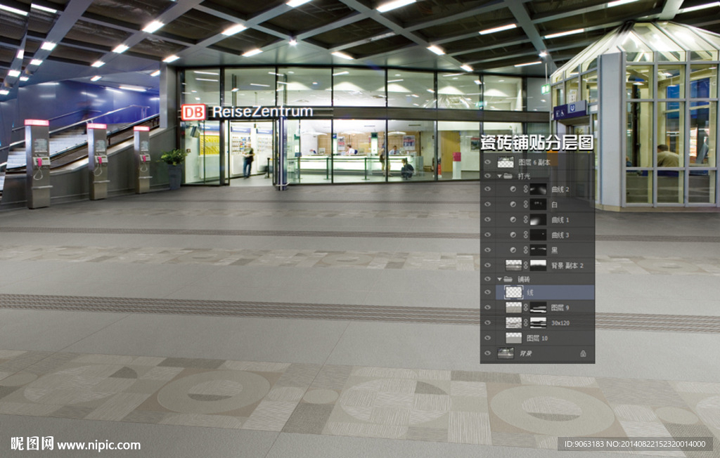Click the lock icon on 背景 layer
The image size is (720, 458).
(583, 353)
